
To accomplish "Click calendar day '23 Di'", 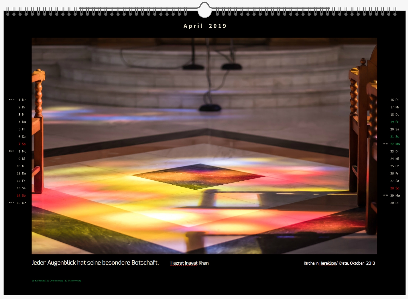I will pyautogui.click(x=394, y=152).
